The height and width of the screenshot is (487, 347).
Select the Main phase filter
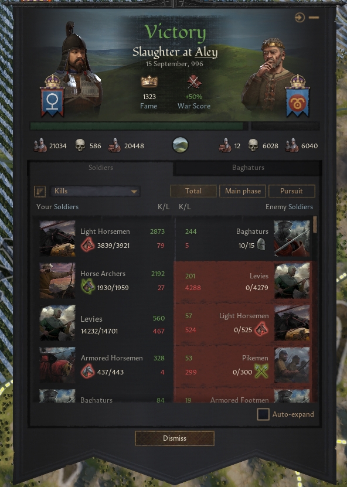click(243, 191)
